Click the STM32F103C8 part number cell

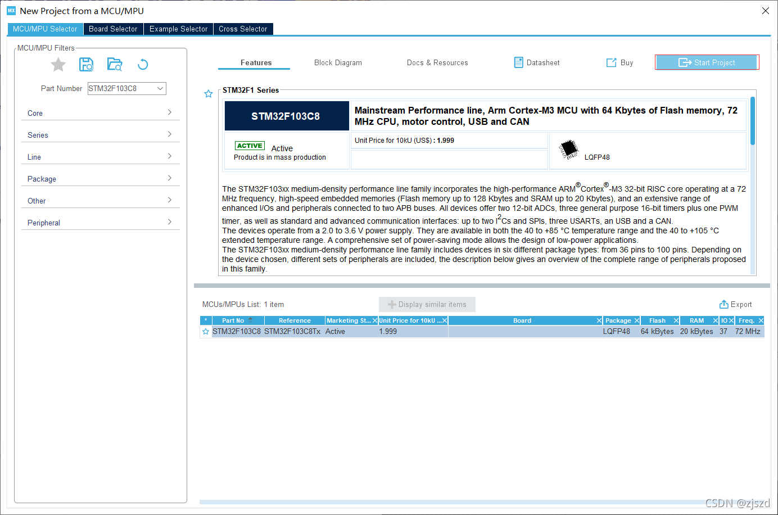(237, 332)
